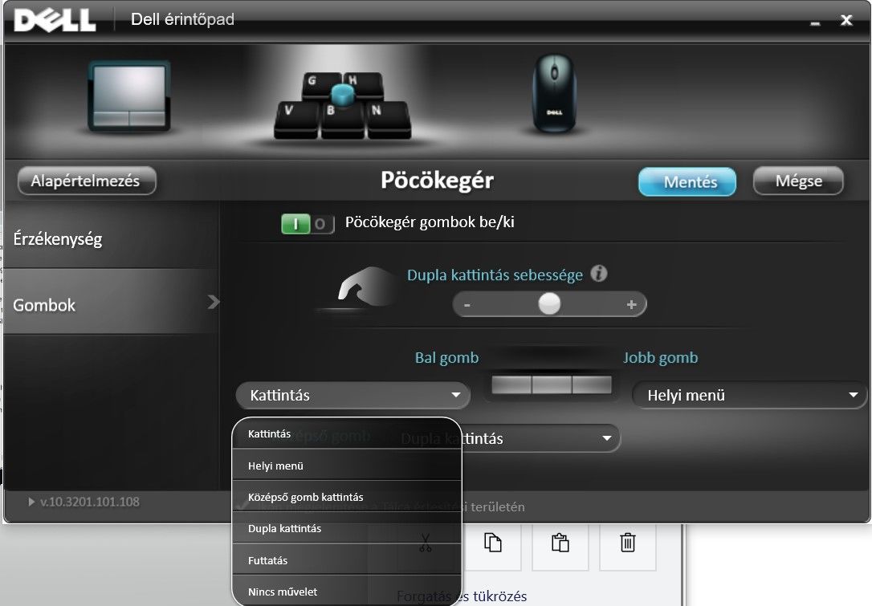Image resolution: width=872 pixels, height=606 pixels.
Task: Click the Mégse cancel button
Action: (798, 181)
